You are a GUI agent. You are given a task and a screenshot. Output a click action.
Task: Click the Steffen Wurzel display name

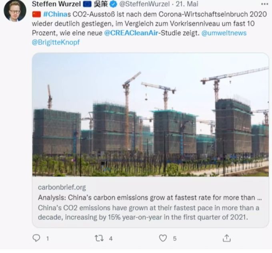[56, 4]
